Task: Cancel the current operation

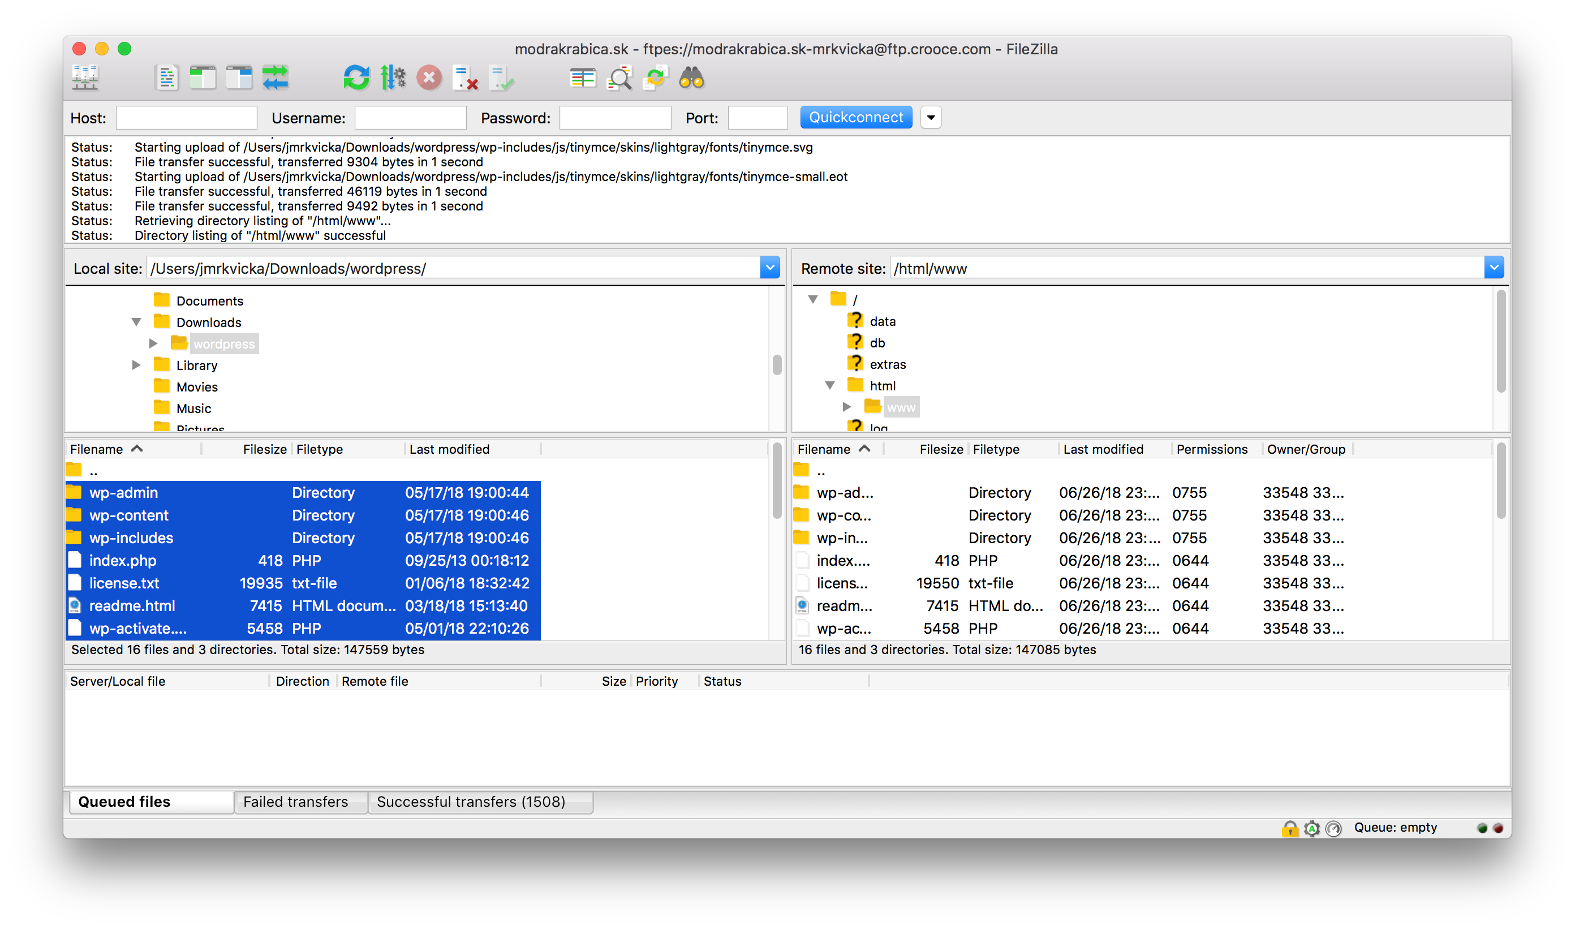Action: tap(429, 78)
